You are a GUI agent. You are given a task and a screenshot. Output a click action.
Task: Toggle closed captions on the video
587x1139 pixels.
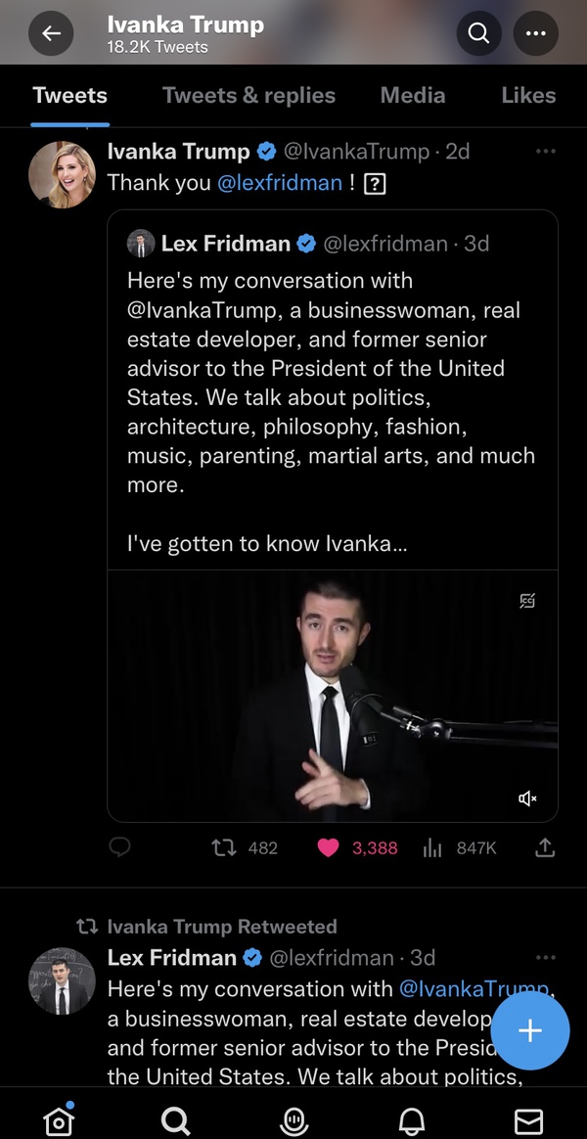coord(527,601)
